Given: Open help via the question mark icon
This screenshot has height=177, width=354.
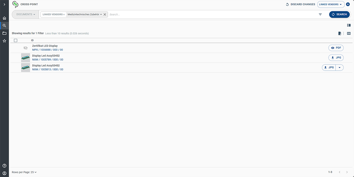Looking at the screenshot, I should (x=4, y=165).
